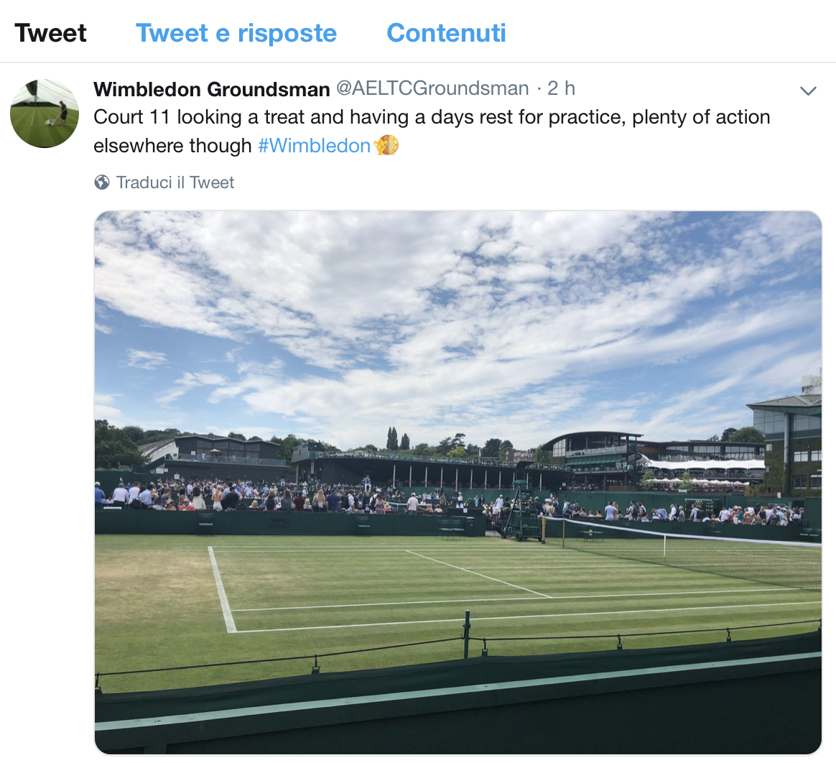Click the Wimbledon Groundsman display name

[211, 89]
